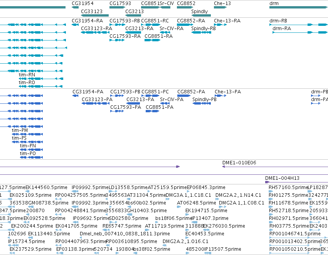Select the CG17593-RA transcript label

(x=125, y=36)
